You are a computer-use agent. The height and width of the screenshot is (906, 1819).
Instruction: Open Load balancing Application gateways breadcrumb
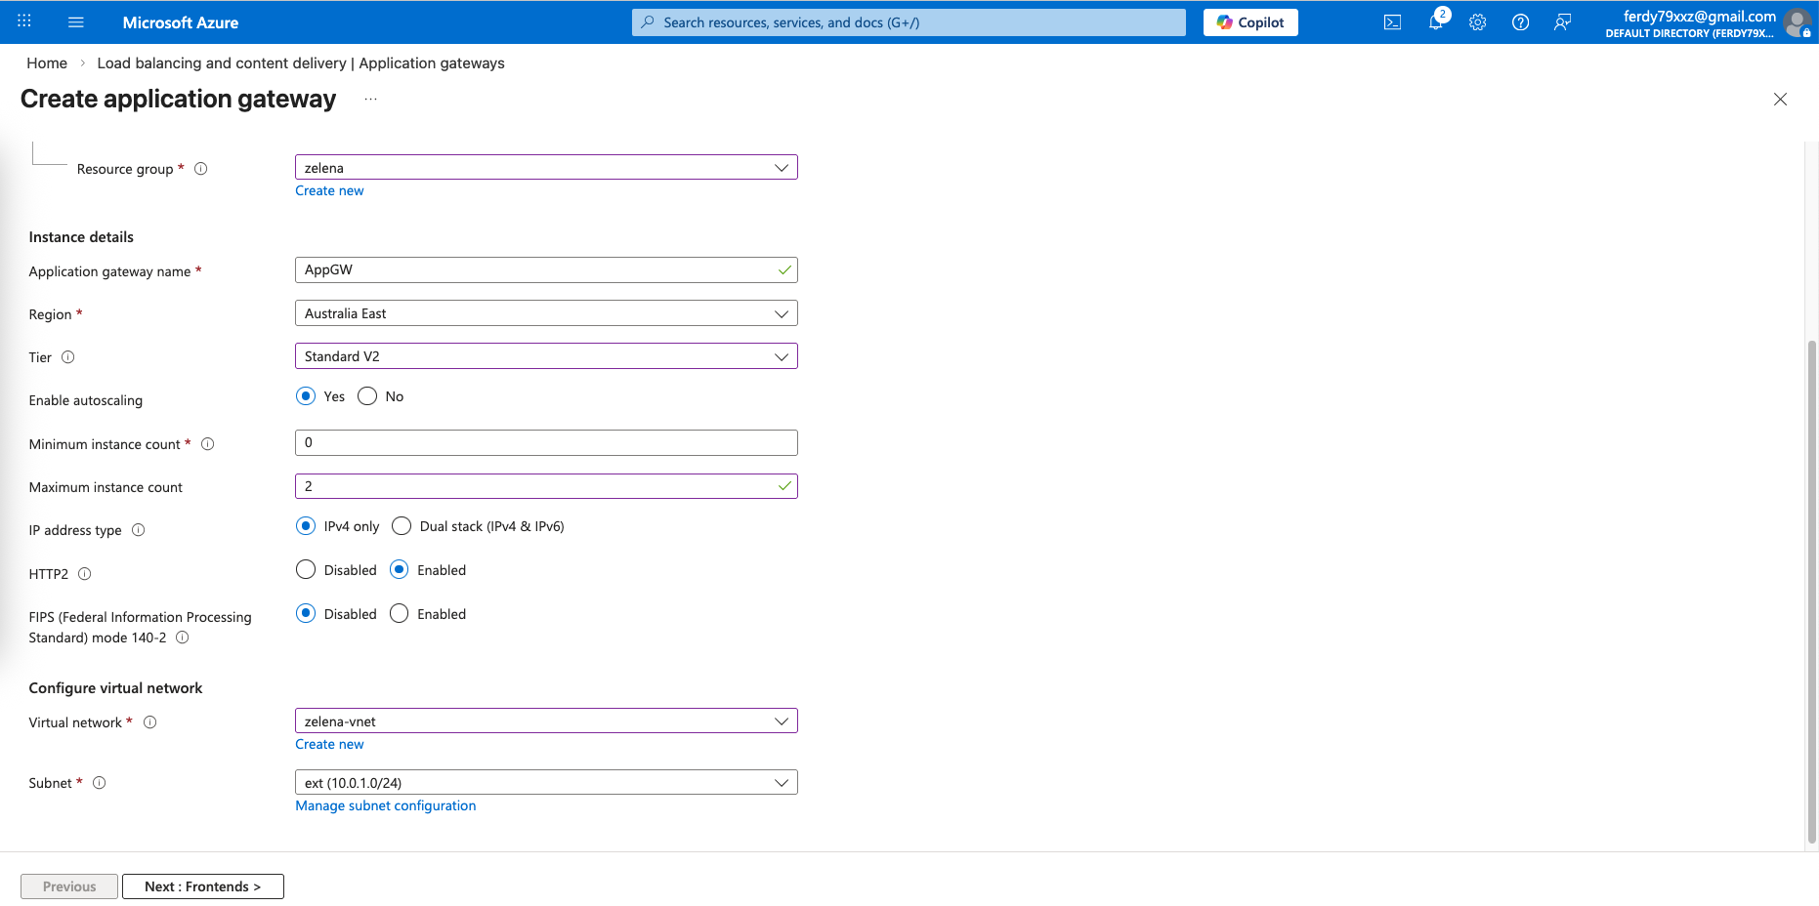click(301, 63)
